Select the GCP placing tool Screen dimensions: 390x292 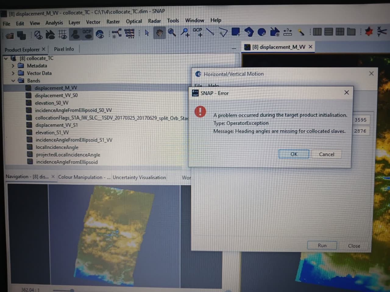pos(197,32)
